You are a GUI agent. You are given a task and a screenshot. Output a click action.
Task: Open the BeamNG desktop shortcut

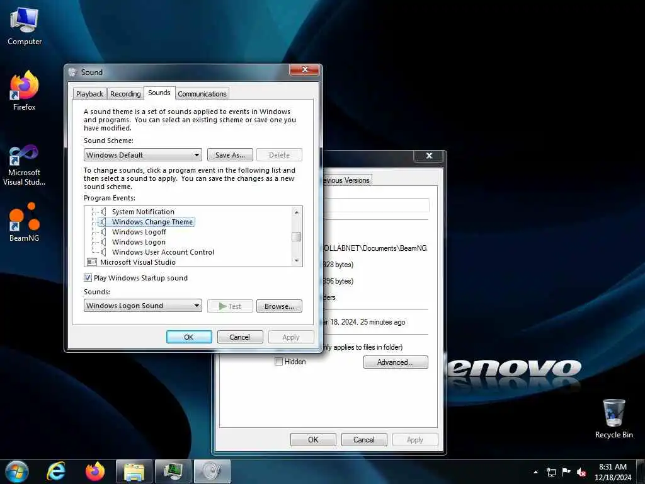tap(25, 221)
